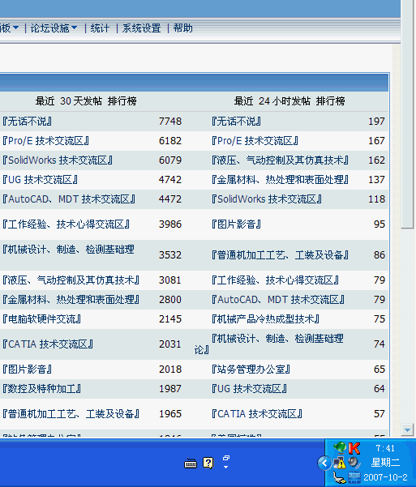Select the post count 162
Image resolution: width=416 pixels, height=487 pixels.
point(376,160)
